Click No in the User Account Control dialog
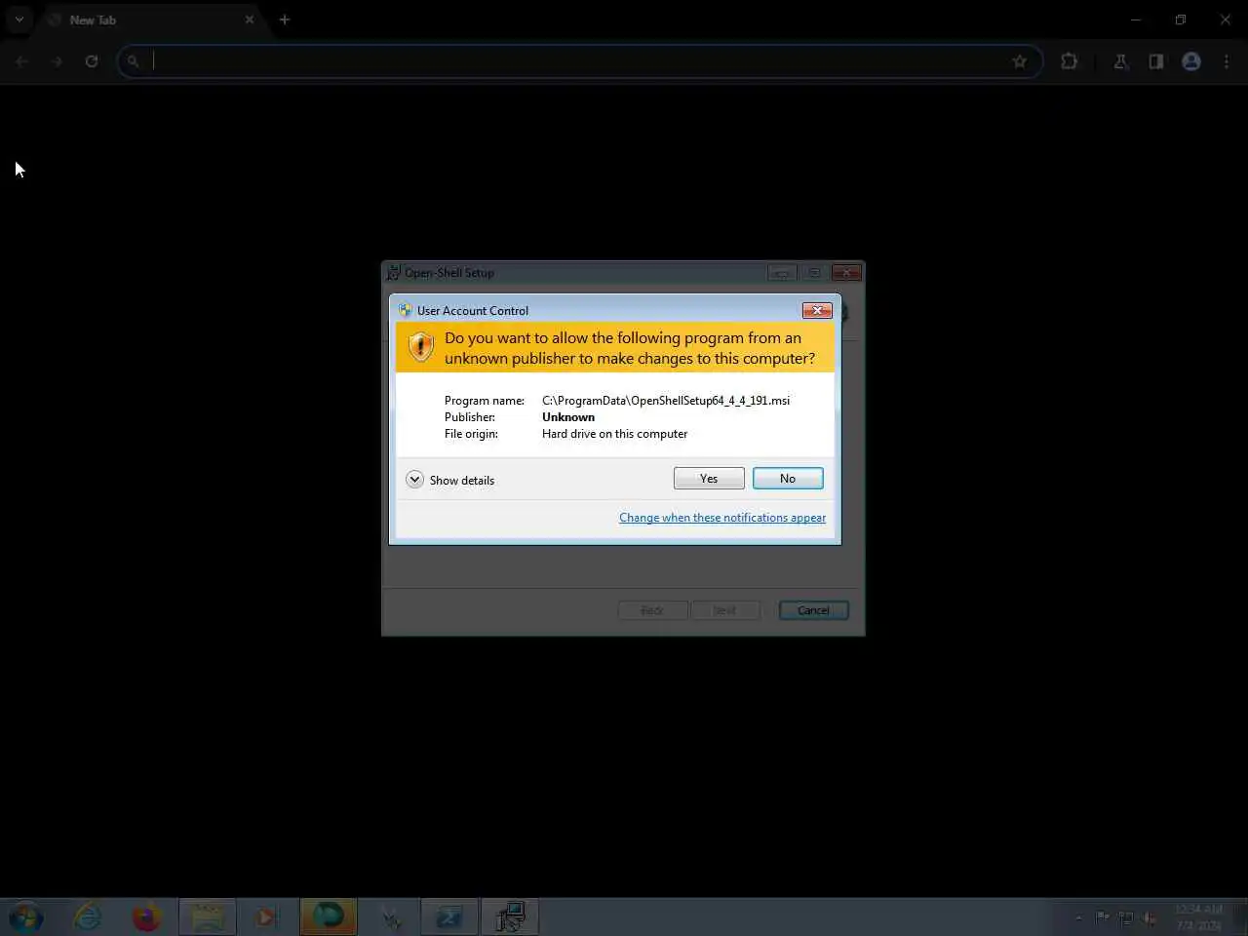Screen dimensions: 1248x936 click(x=788, y=479)
